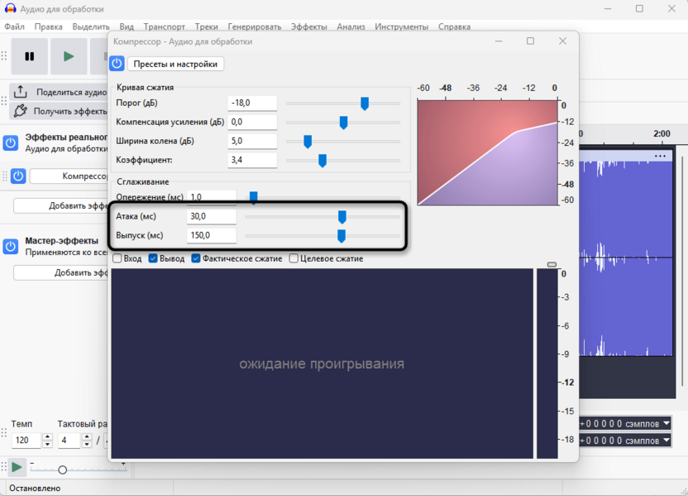688x496 pixels.
Task: Open the Analyze (Анализ) menu
Action: pos(351,26)
